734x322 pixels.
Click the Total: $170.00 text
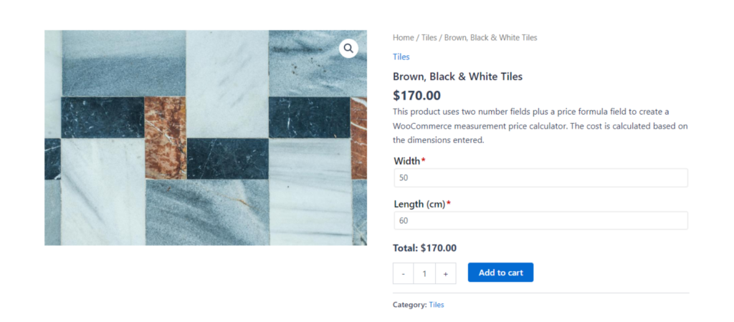tap(424, 248)
